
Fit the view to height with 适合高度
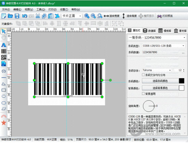[129, 16]
